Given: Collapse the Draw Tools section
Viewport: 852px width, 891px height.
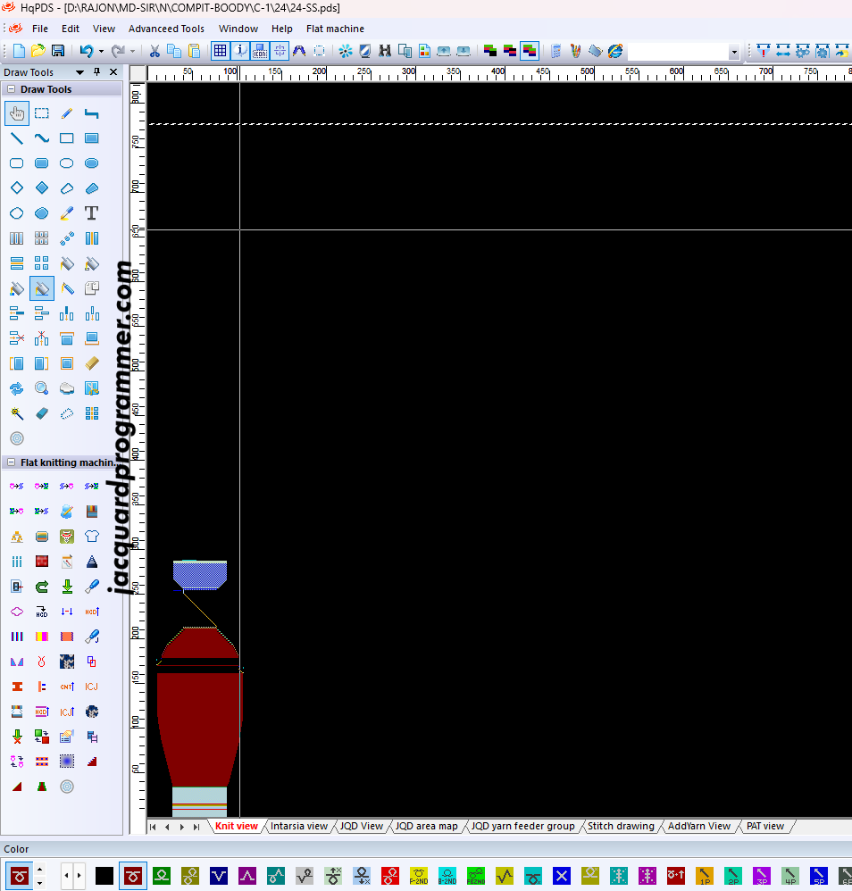Looking at the screenshot, I should point(10,89).
